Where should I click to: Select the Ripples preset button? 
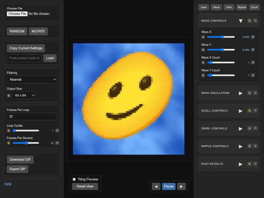tap(242, 7)
